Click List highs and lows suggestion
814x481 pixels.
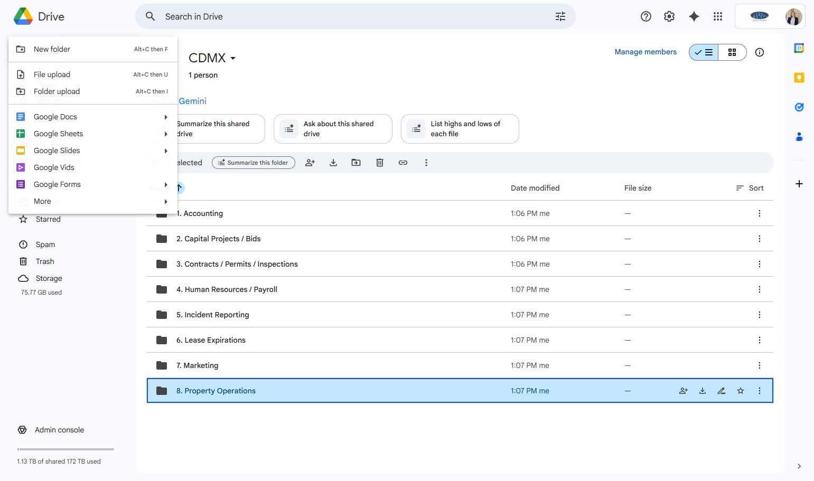pyautogui.click(x=460, y=129)
